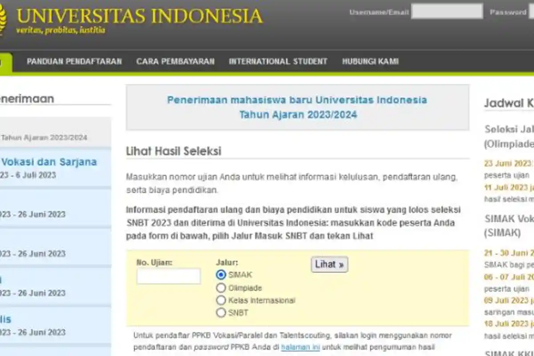The image size is (534, 356).
Task: Click the Username/Email login field
Action: [447, 11]
